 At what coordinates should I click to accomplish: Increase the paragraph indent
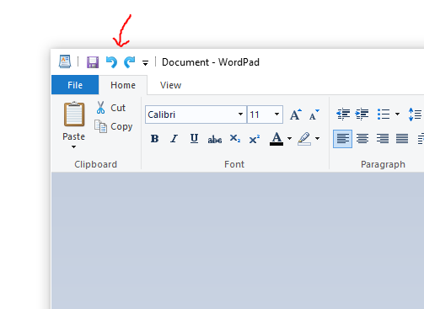point(362,115)
